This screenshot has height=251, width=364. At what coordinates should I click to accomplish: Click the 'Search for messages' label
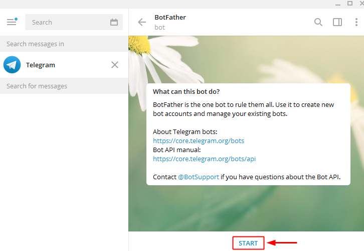pos(37,86)
